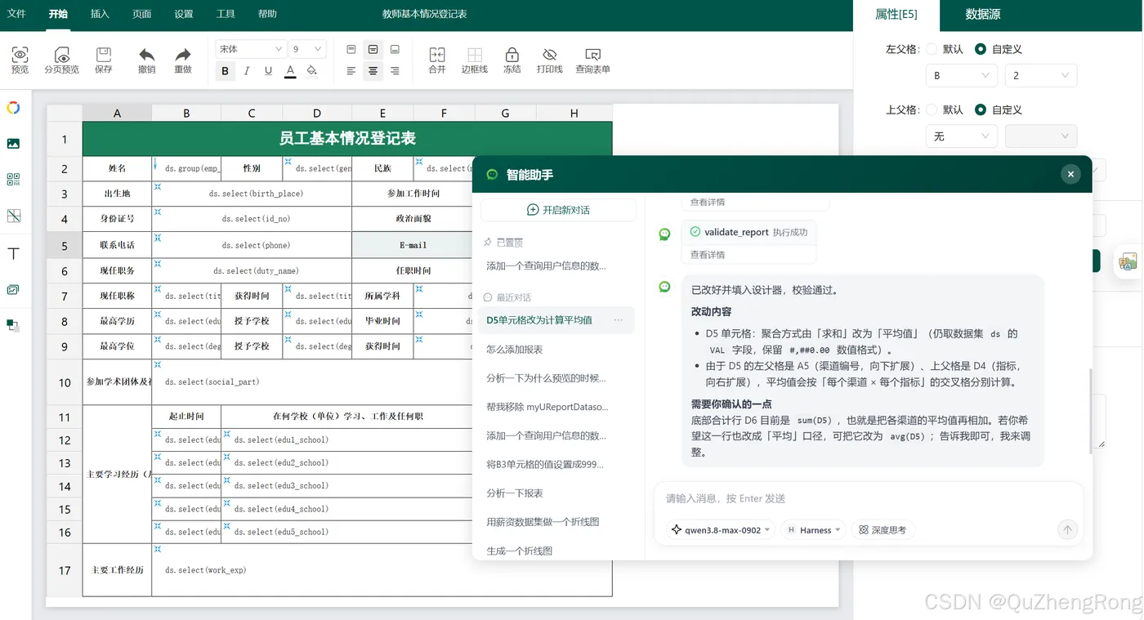
Task: Send message with the up-arrow button
Action: point(1067,529)
